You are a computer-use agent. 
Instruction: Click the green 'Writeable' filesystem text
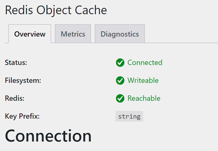click(x=143, y=80)
